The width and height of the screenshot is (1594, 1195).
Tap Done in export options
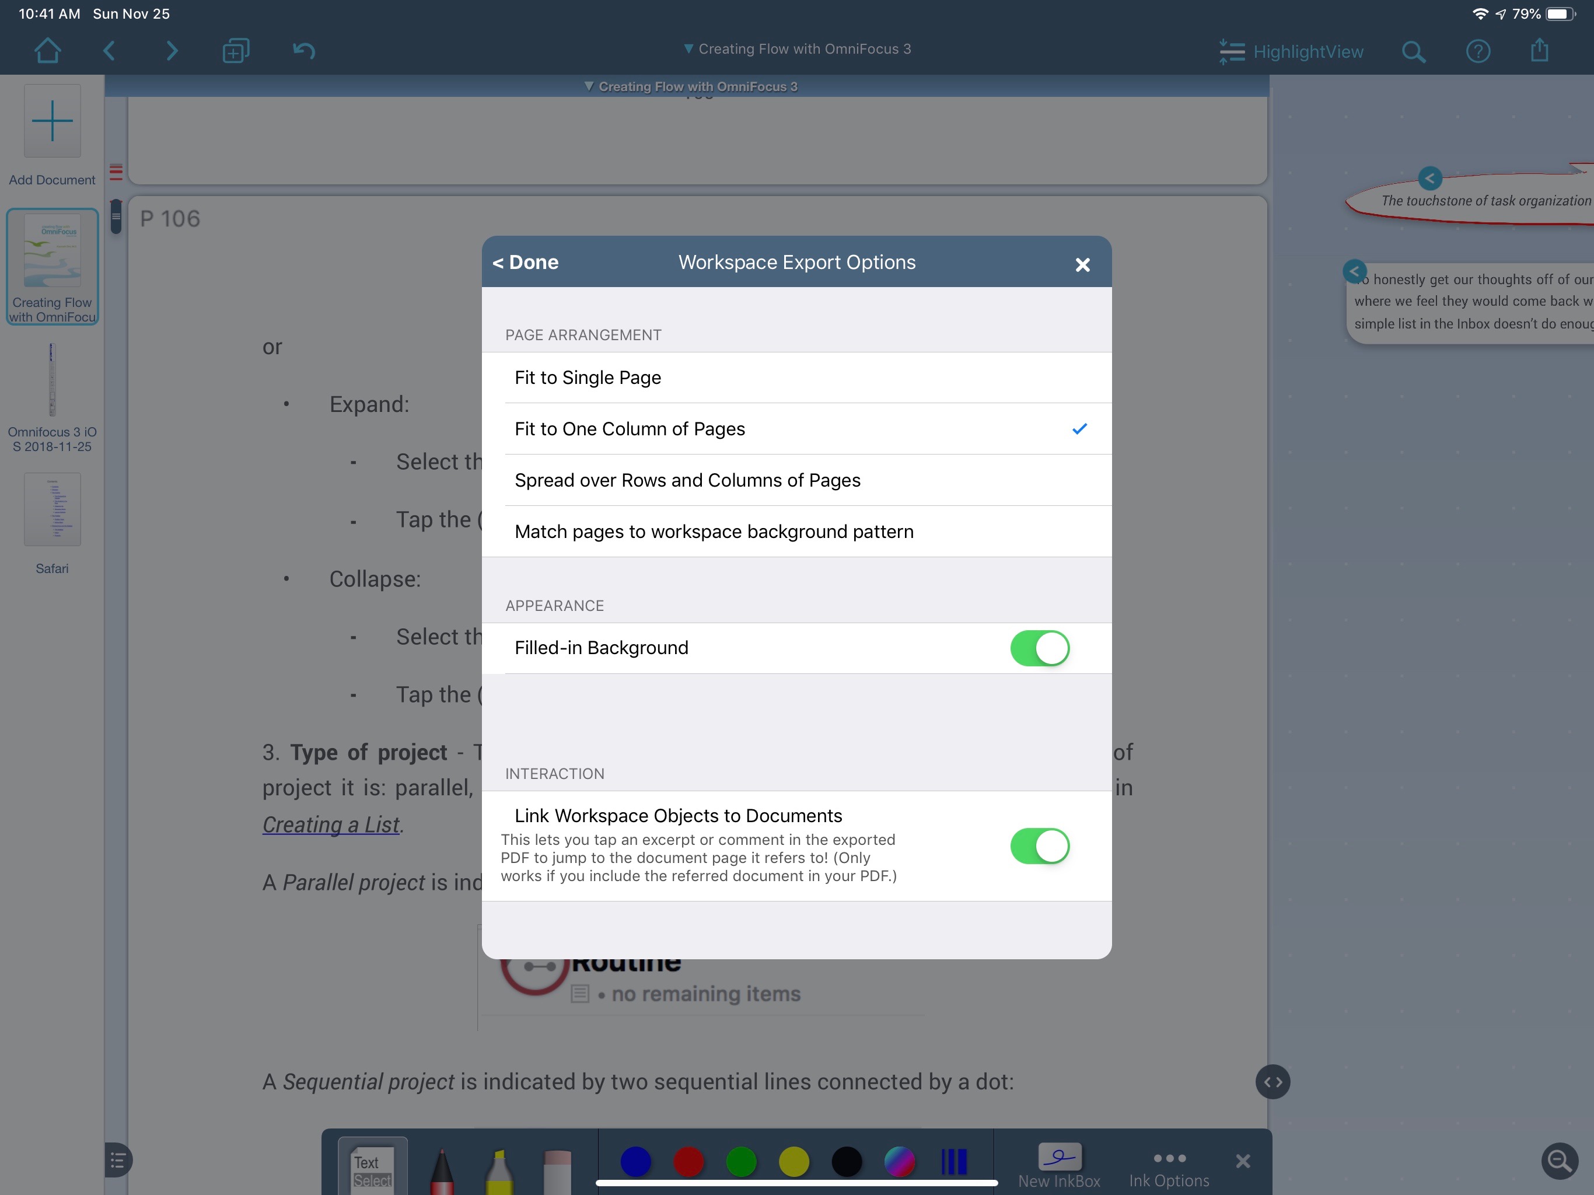(525, 263)
